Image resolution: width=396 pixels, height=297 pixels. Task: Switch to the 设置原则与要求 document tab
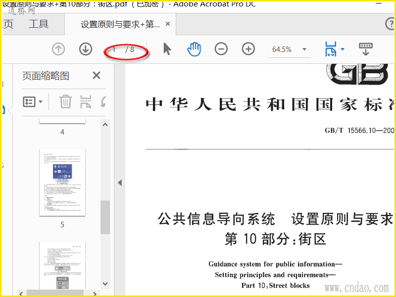pyautogui.click(x=120, y=24)
